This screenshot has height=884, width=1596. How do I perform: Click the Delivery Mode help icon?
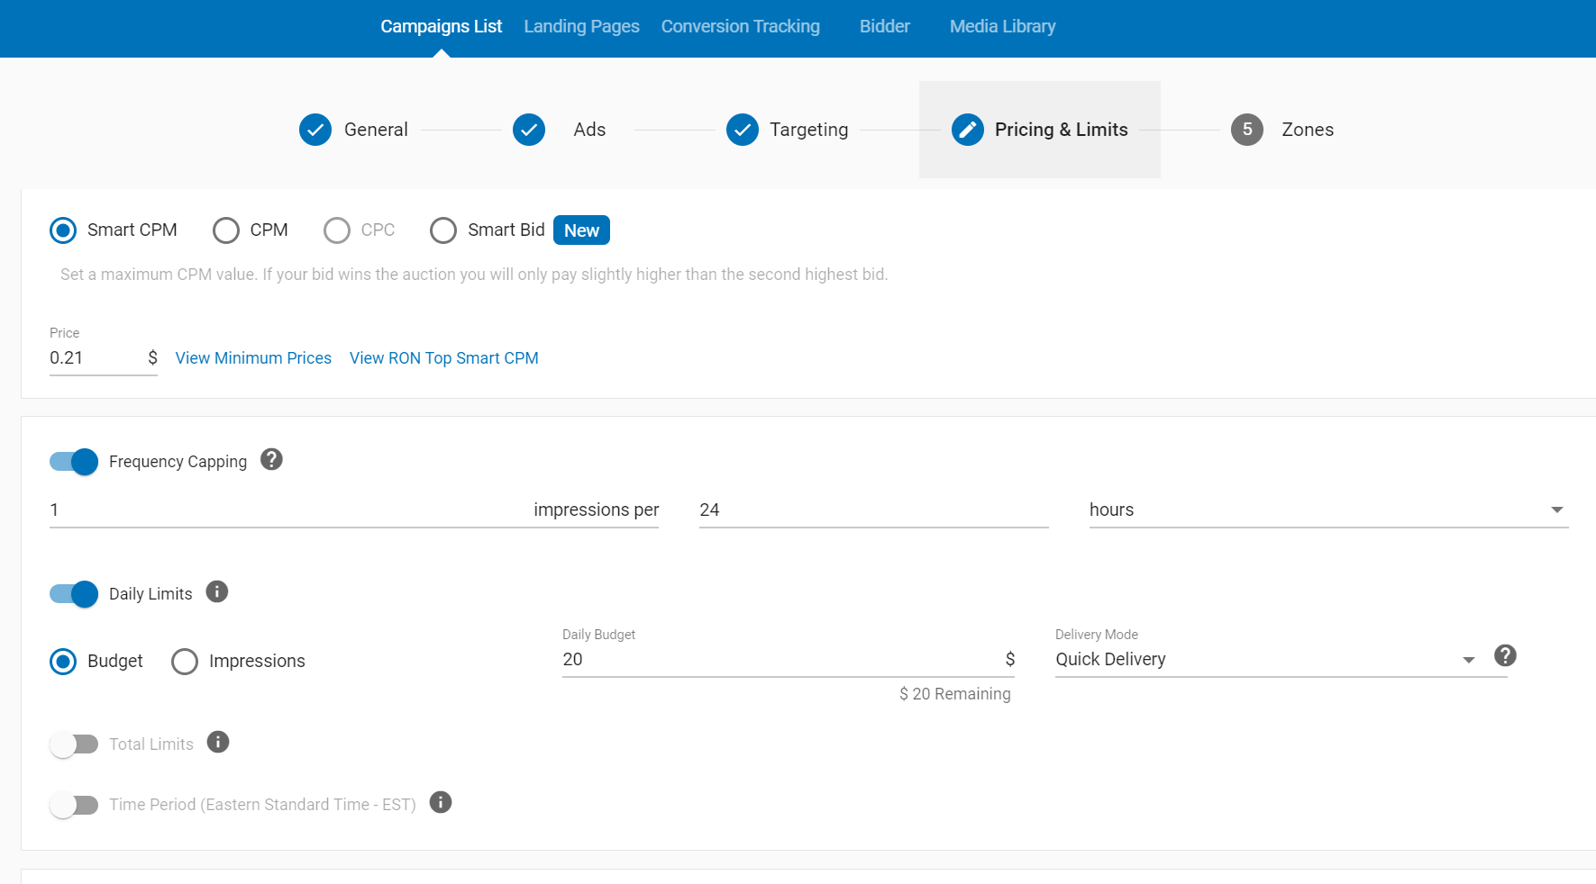coord(1505,655)
